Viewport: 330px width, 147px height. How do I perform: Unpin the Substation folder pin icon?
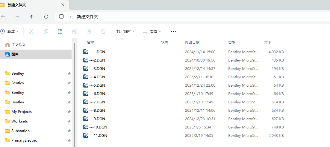[x=69, y=131]
